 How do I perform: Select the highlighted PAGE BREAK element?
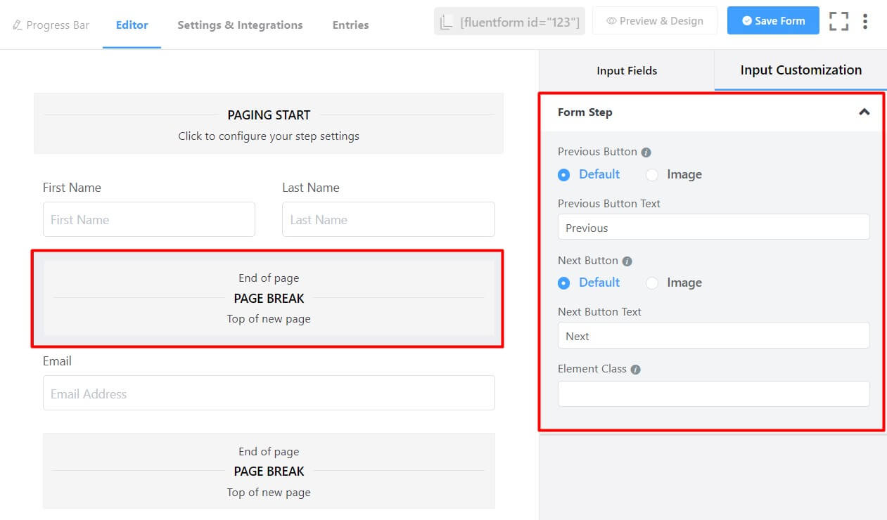pos(269,298)
